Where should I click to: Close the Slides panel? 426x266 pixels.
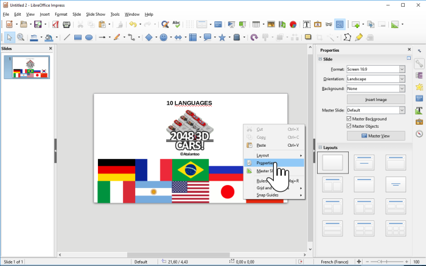tap(51, 48)
